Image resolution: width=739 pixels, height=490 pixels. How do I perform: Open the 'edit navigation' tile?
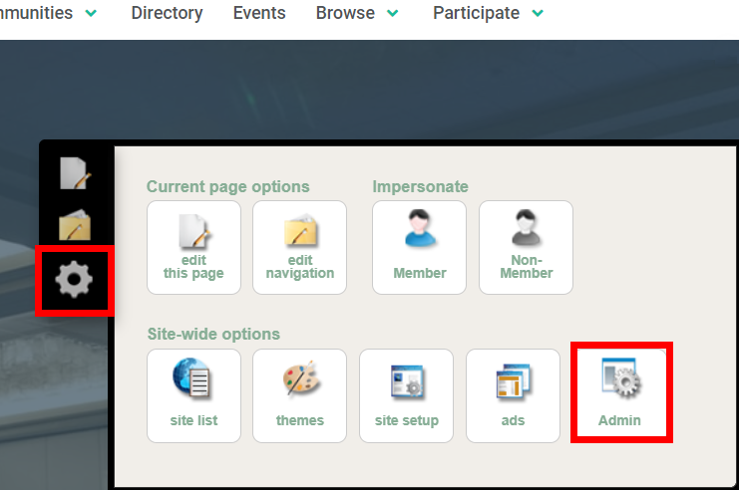click(x=300, y=248)
